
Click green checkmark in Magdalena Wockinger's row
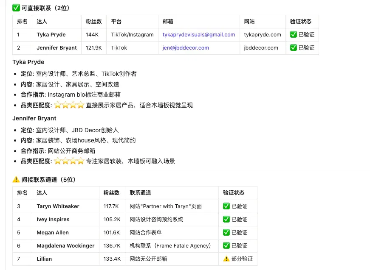[x=226, y=245]
